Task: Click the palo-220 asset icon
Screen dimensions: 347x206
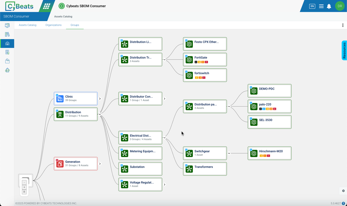Action: coord(254,107)
